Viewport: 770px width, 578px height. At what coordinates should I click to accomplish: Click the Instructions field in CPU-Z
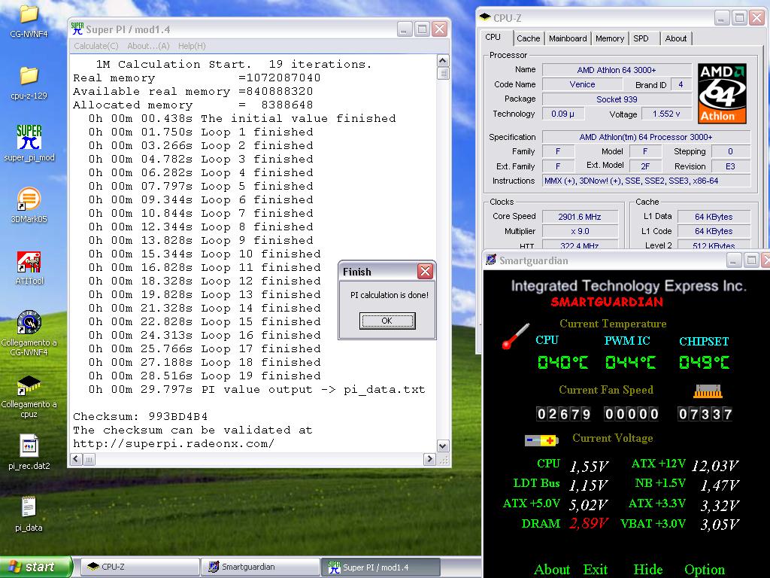pyautogui.click(x=646, y=181)
